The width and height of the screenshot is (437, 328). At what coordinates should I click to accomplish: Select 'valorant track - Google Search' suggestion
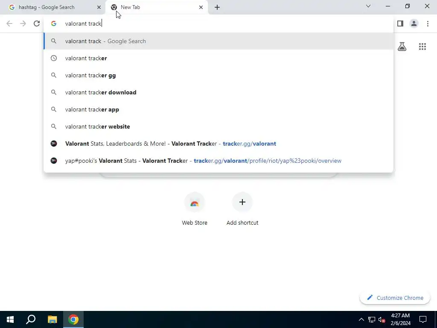218,41
